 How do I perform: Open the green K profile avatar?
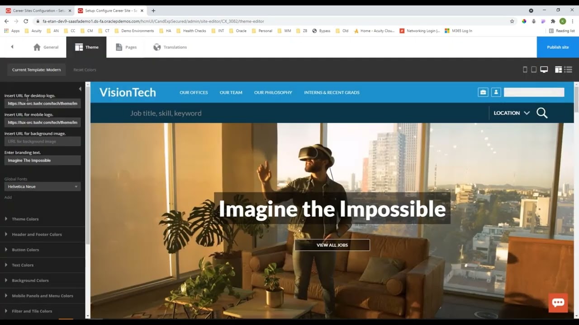563,21
